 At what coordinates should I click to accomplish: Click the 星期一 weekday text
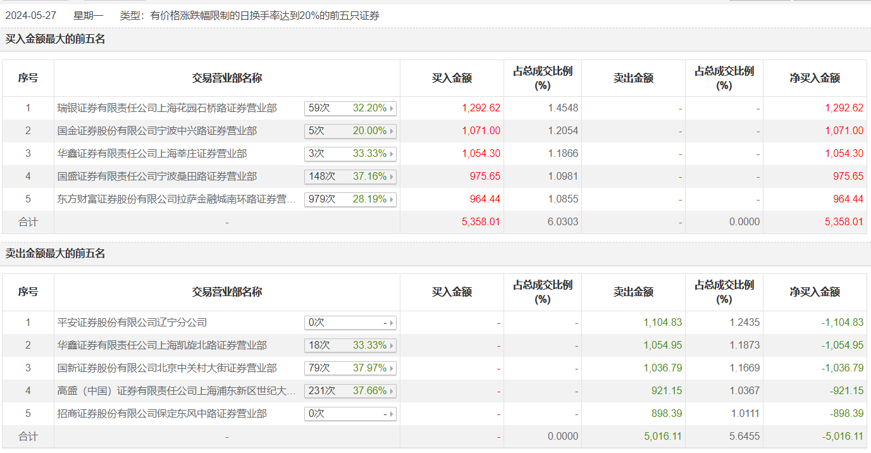click(x=89, y=16)
